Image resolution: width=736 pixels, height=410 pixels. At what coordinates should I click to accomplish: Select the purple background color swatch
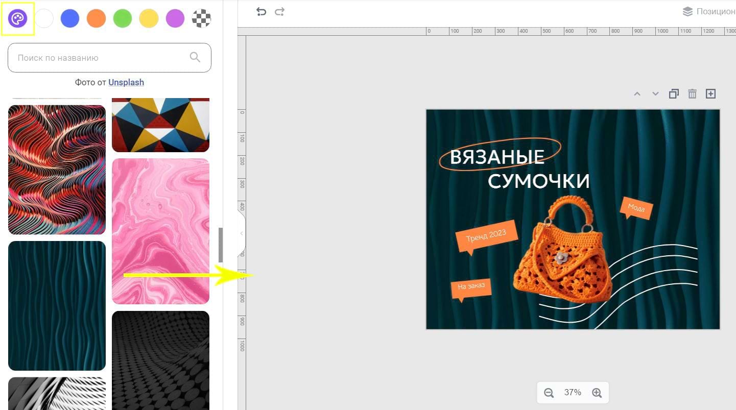(x=175, y=19)
